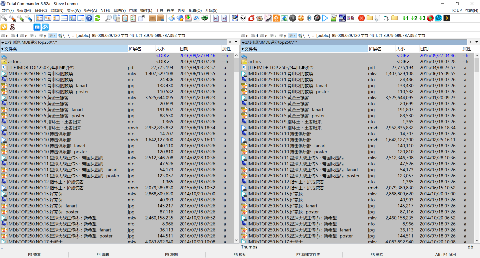Click the left panel vertical scrollbar thumb
This screenshot has width=480, height=258.
[236, 65]
